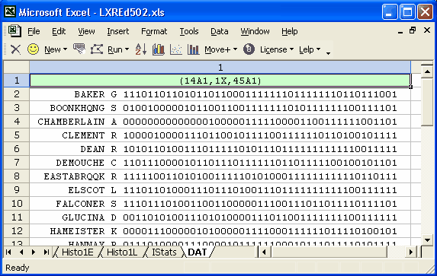Open the Data menu
Image resolution: width=437 pixels, height=276 pixels.
220,31
